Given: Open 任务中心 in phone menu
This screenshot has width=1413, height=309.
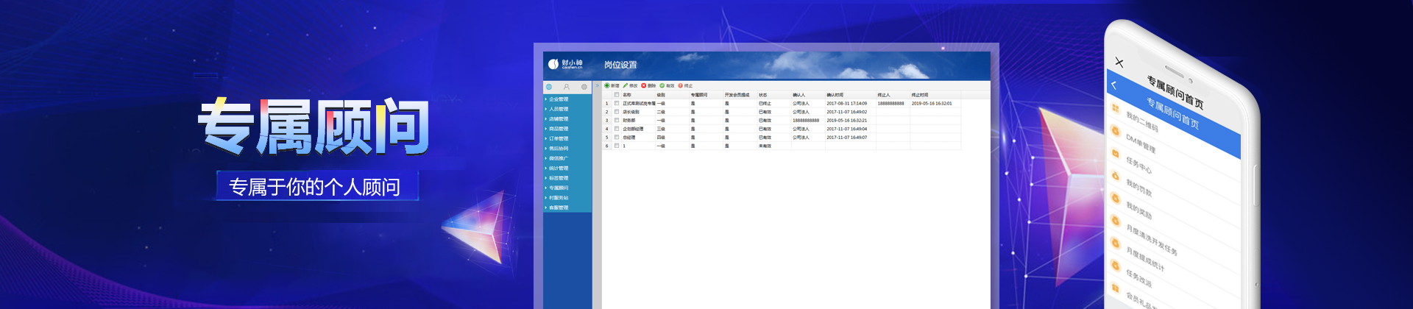Looking at the screenshot, I should coord(1138,165).
